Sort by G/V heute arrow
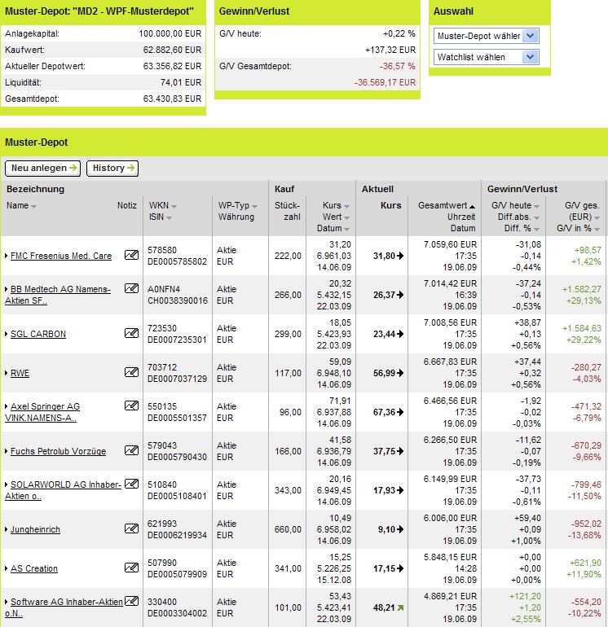 tap(537, 206)
